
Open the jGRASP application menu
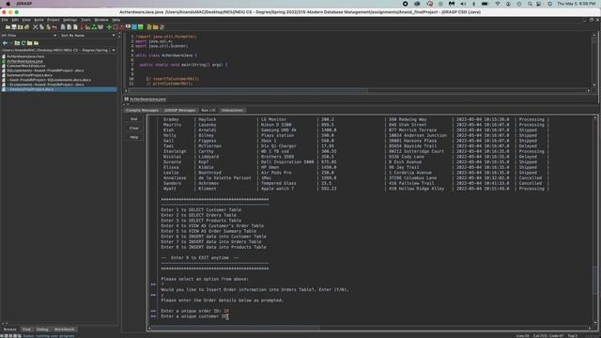[24, 4]
